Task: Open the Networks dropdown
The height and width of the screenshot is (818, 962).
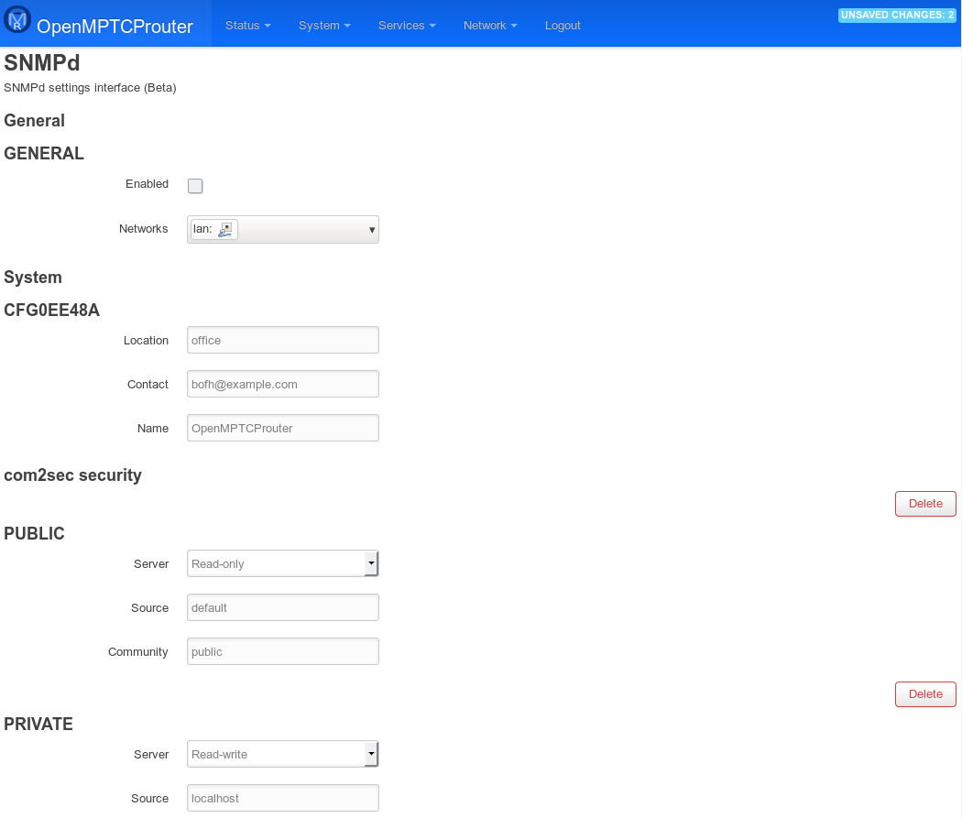Action: [x=283, y=229]
